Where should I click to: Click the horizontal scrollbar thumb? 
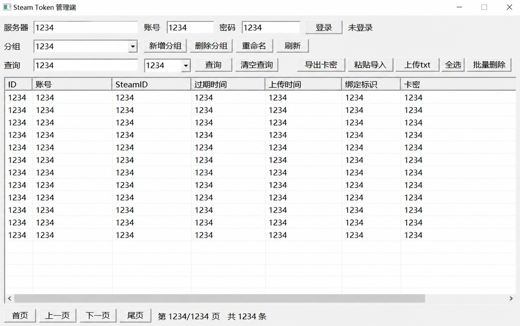click(220, 298)
